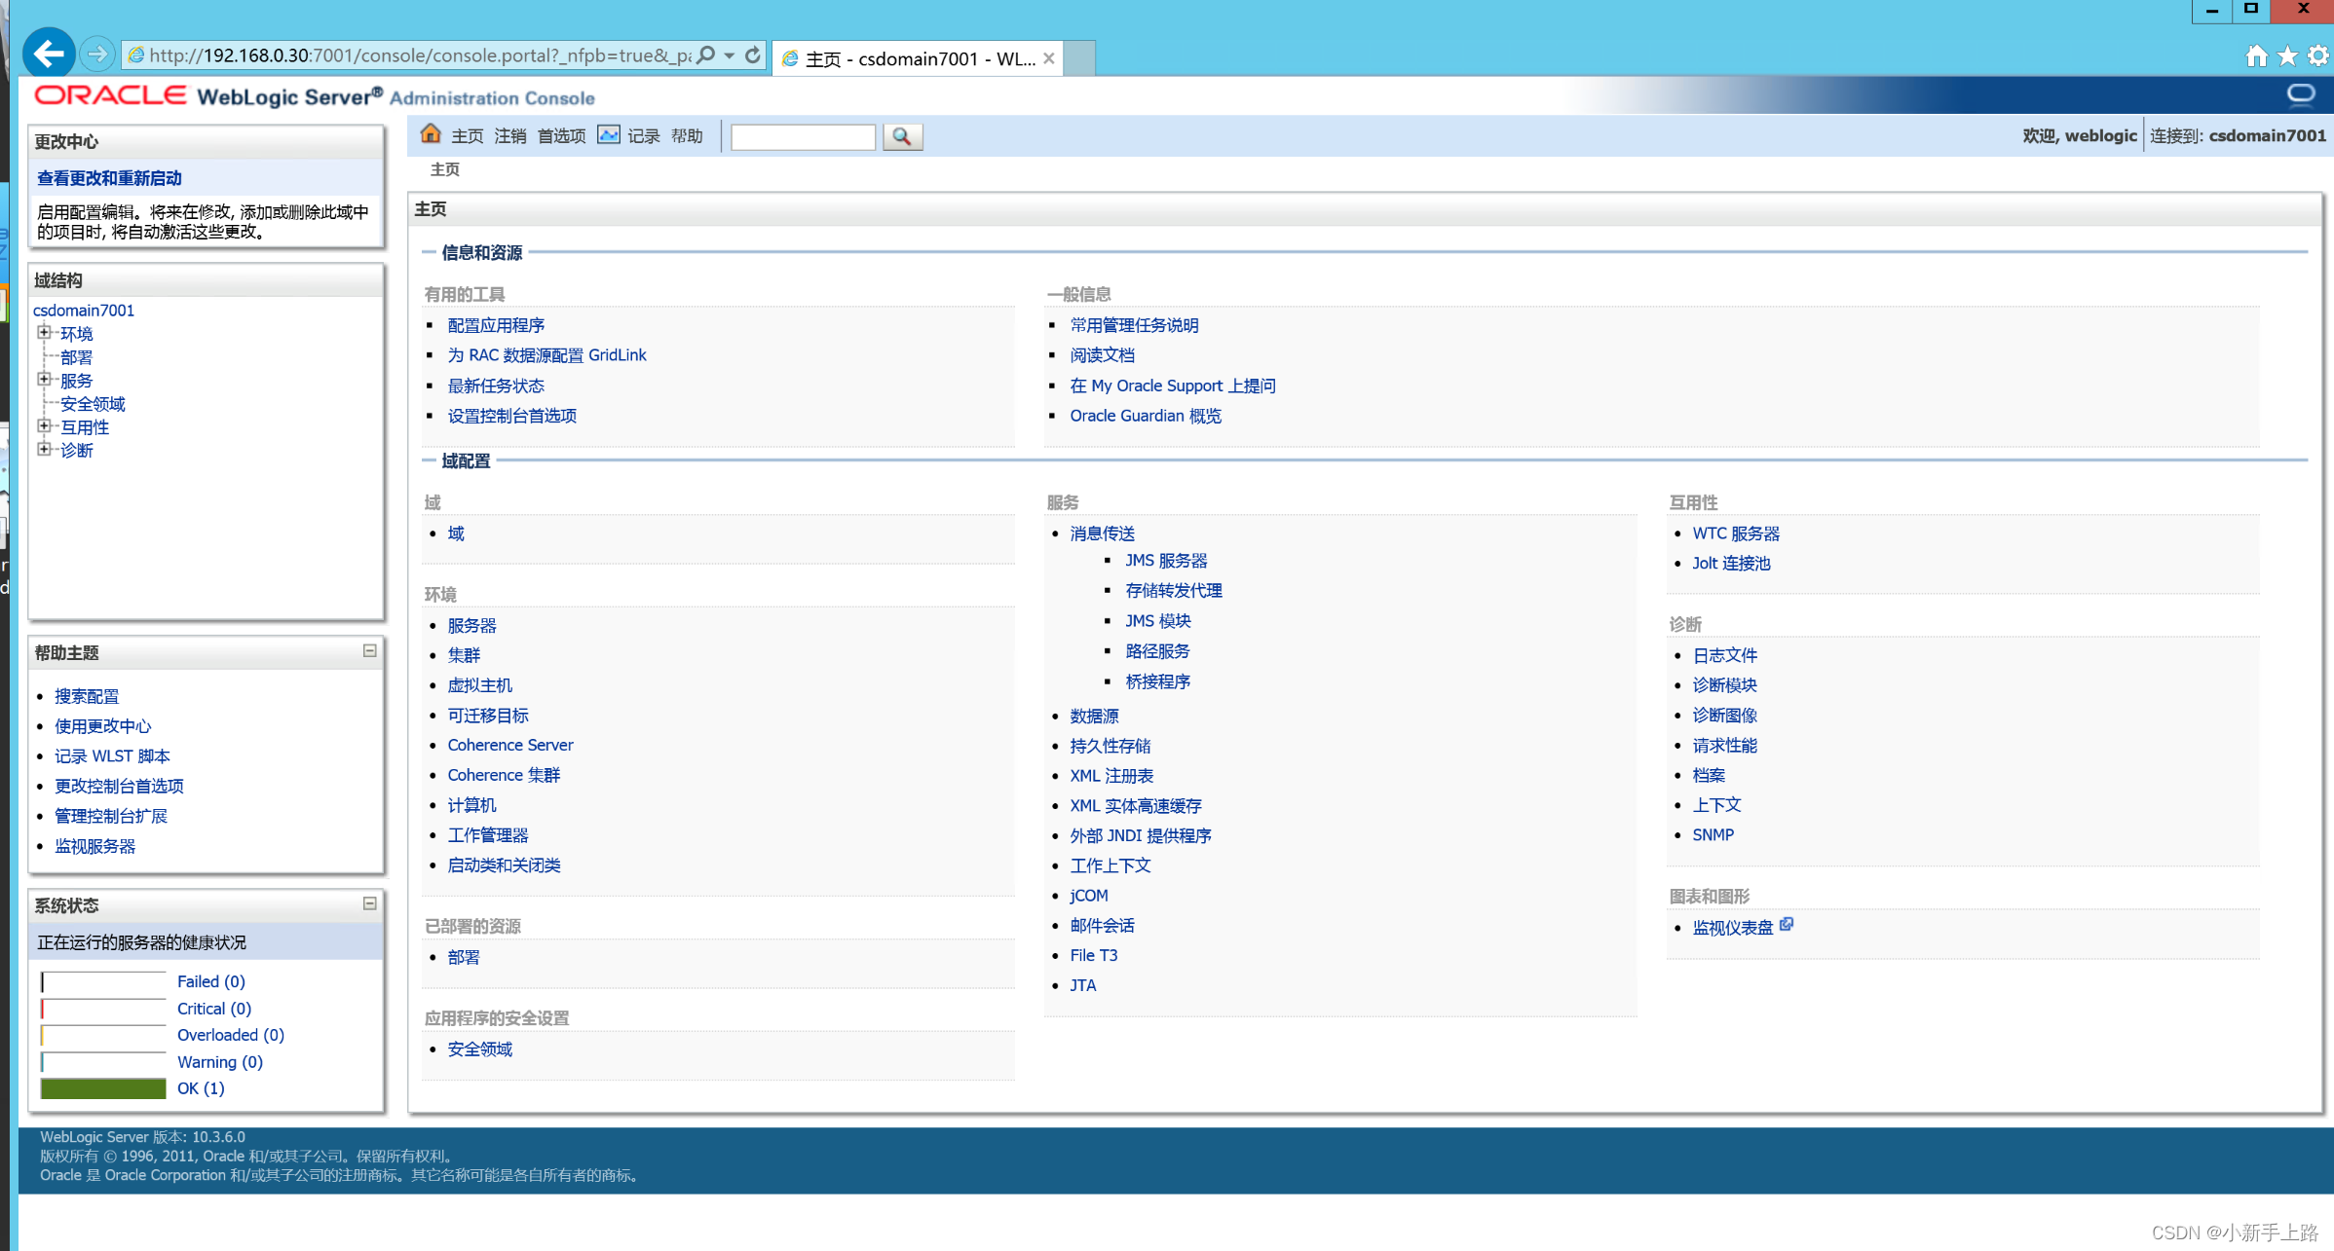
Task: Open the 域 link under 域配置
Action: [x=456, y=534]
